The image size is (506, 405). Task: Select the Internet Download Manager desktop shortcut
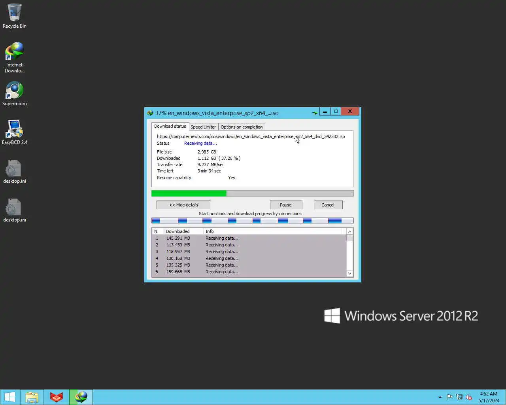coord(15,57)
